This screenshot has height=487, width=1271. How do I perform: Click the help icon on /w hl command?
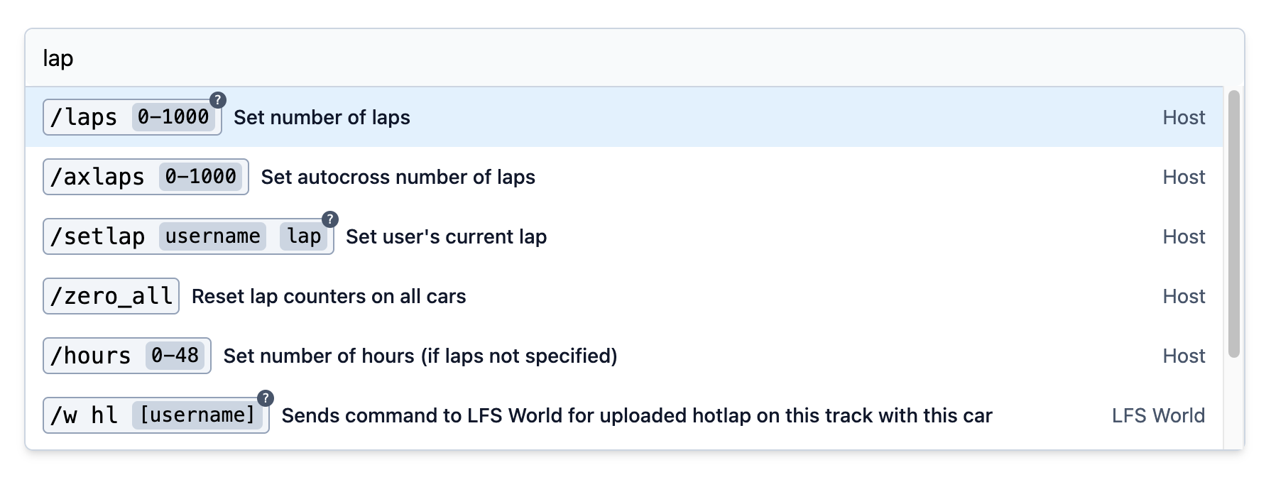click(x=266, y=398)
